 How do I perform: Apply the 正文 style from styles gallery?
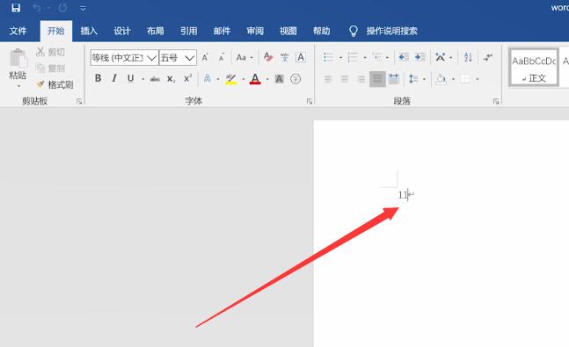[534, 68]
